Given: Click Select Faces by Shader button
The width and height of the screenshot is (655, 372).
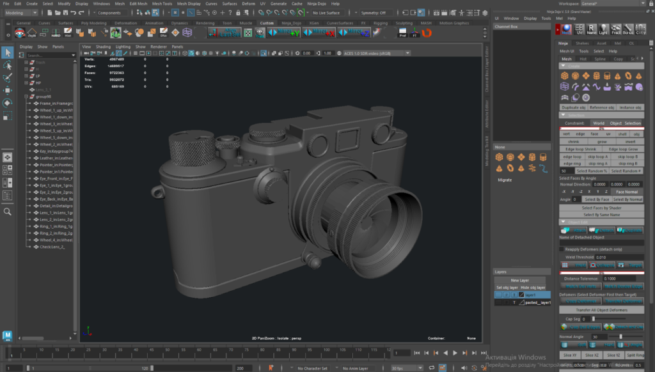Looking at the screenshot, I should tap(601, 208).
